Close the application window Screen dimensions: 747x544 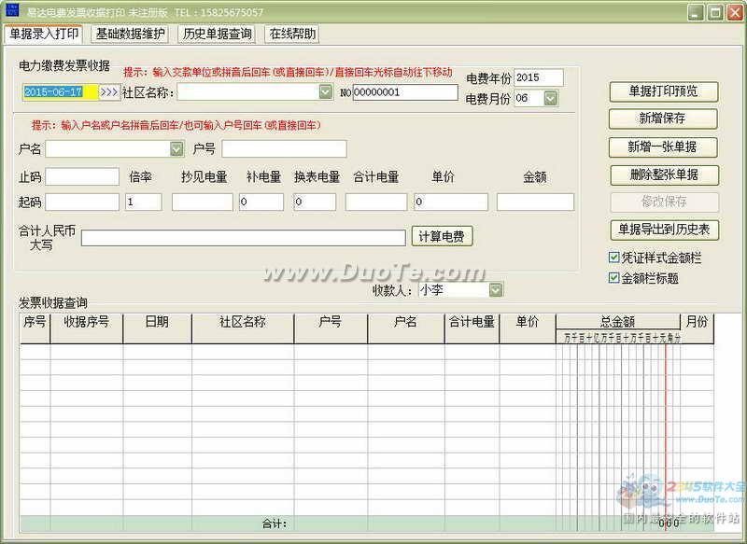click(x=734, y=12)
